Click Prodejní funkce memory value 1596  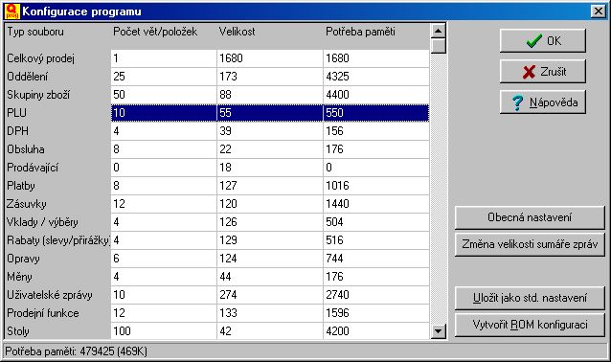click(x=376, y=313)
